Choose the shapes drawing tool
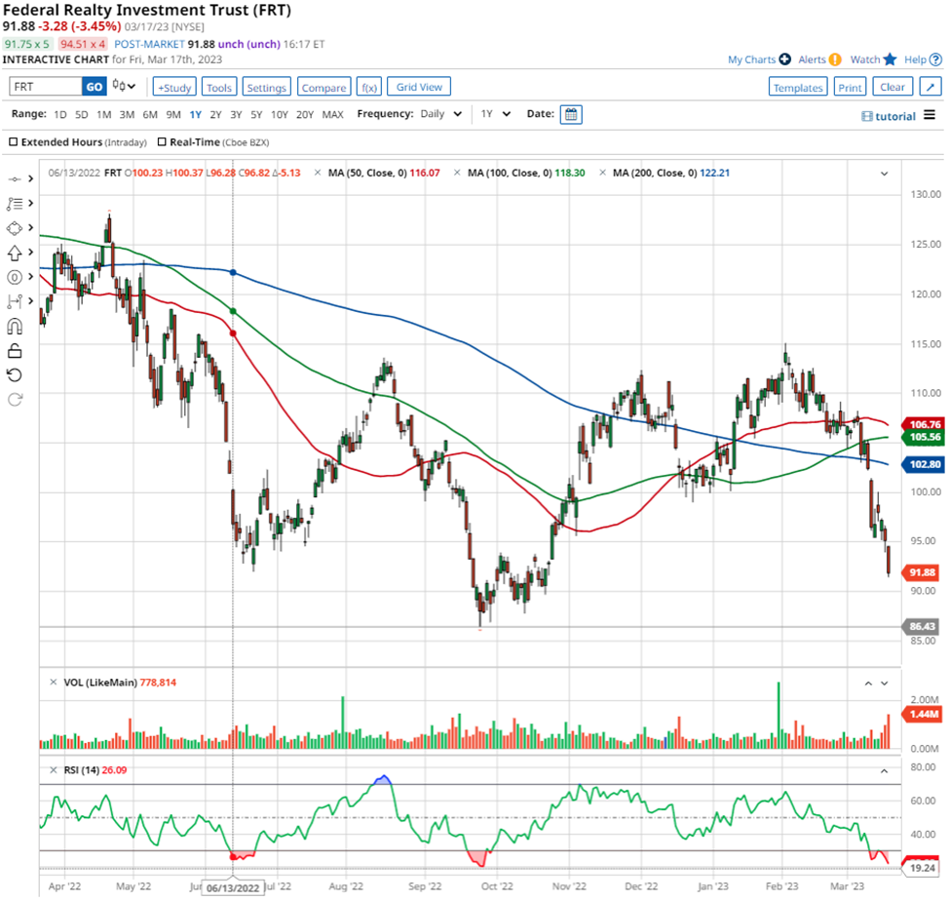 pyautogui.click(x=15, y=228)
